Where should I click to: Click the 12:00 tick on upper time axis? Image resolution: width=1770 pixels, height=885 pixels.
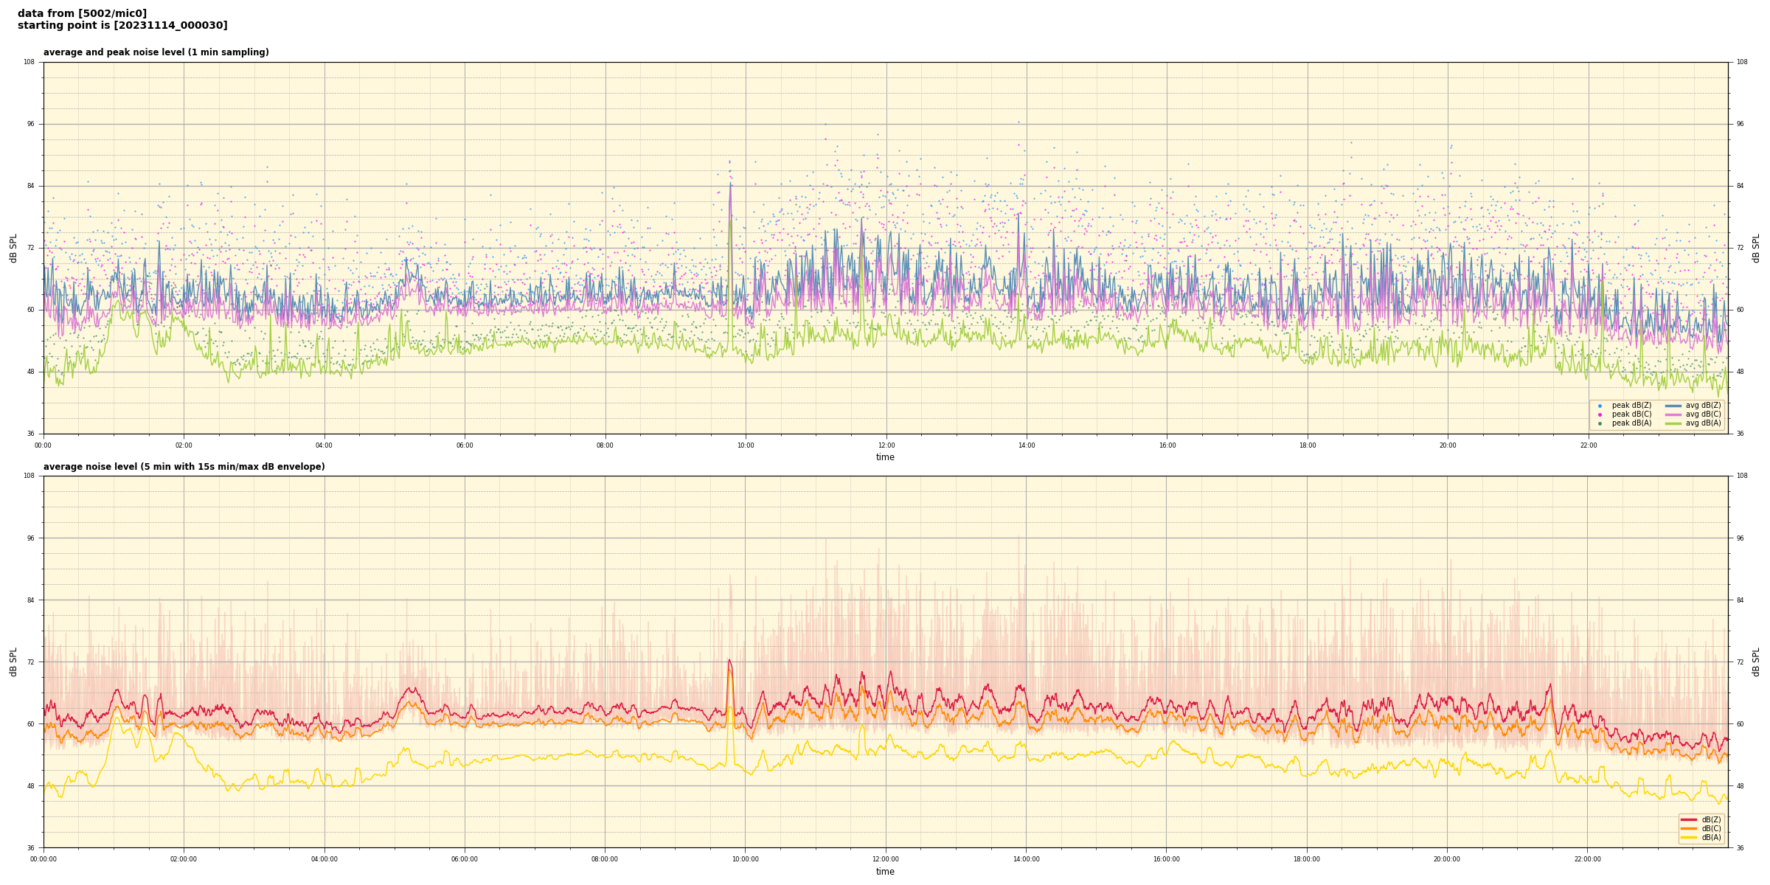click(x=886, y=445)
